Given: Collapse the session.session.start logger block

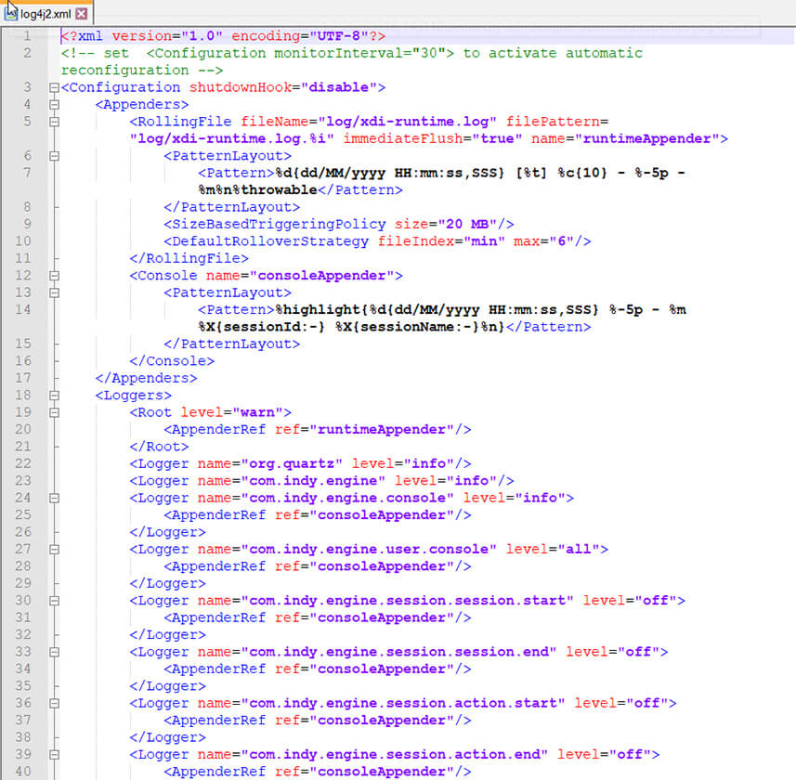Looking at the screenshot, I should point(53,600).
